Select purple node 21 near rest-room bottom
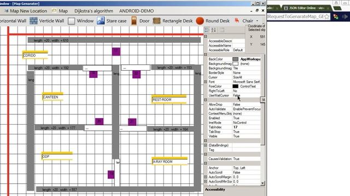350x196 pixels. click(x=132, y=122)
